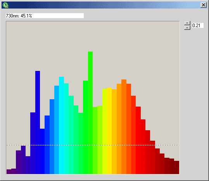Select the leftmost purple bar

tap(9, 172)
